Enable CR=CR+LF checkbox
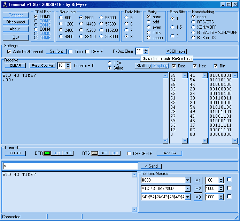The image size is (240, 221). (x=129, y=154)
